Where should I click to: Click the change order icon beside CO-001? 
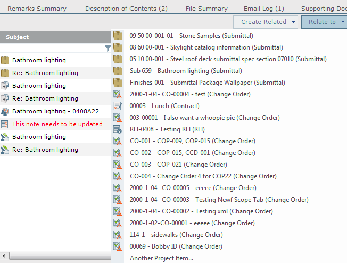click(118, 141)
